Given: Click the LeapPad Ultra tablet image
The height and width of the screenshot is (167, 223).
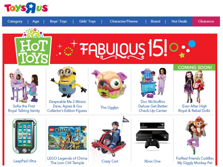Looking at the screenshot, I should (x=25, y=136).
